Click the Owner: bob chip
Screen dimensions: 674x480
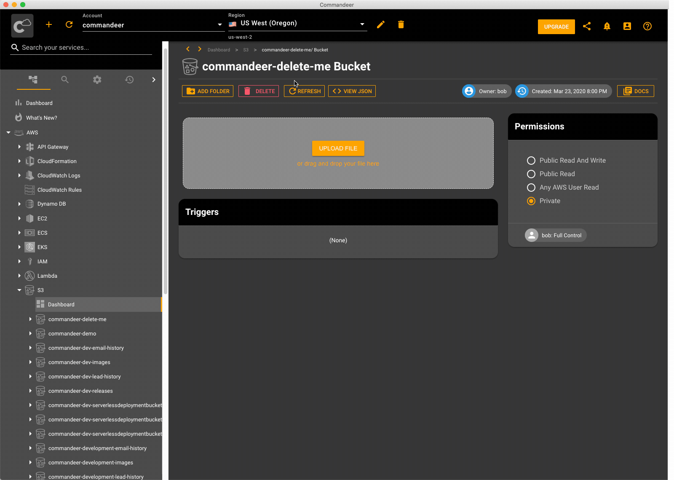[x=487, y=91]
